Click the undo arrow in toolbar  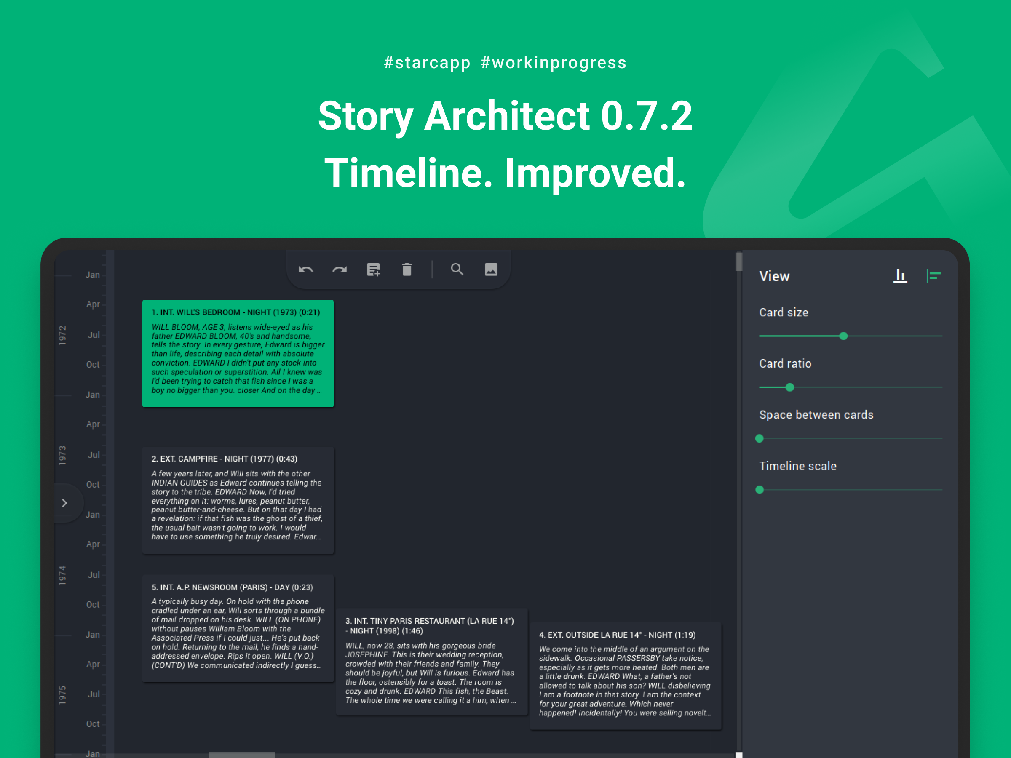pyautogui.click(x=306, y=270)
